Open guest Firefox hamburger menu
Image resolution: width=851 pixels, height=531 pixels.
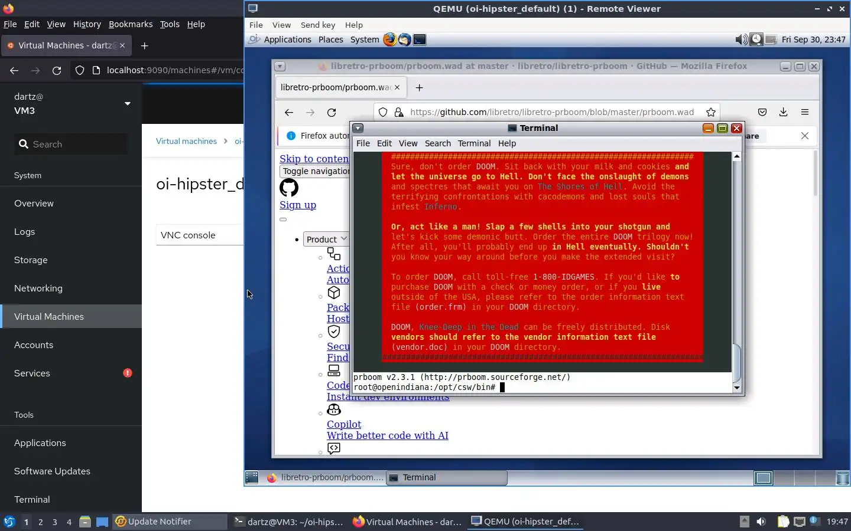tap(805, 112)
